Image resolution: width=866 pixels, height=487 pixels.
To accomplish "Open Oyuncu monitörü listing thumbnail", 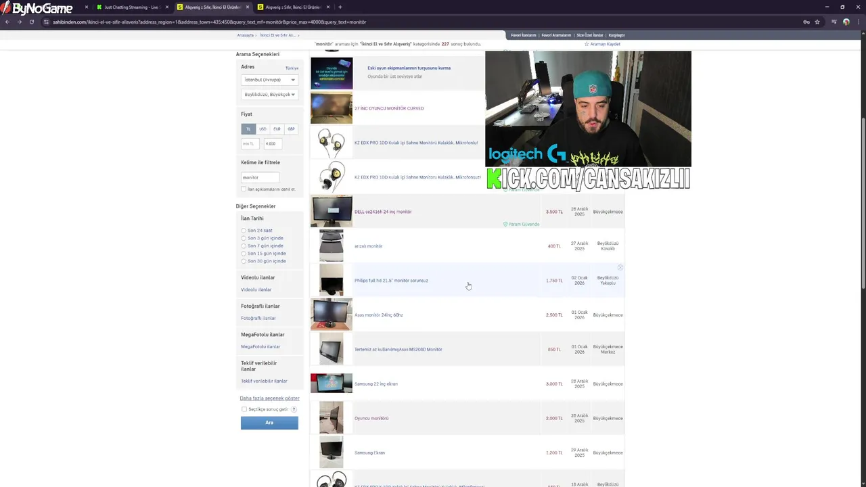I will [x=332, y=418].
